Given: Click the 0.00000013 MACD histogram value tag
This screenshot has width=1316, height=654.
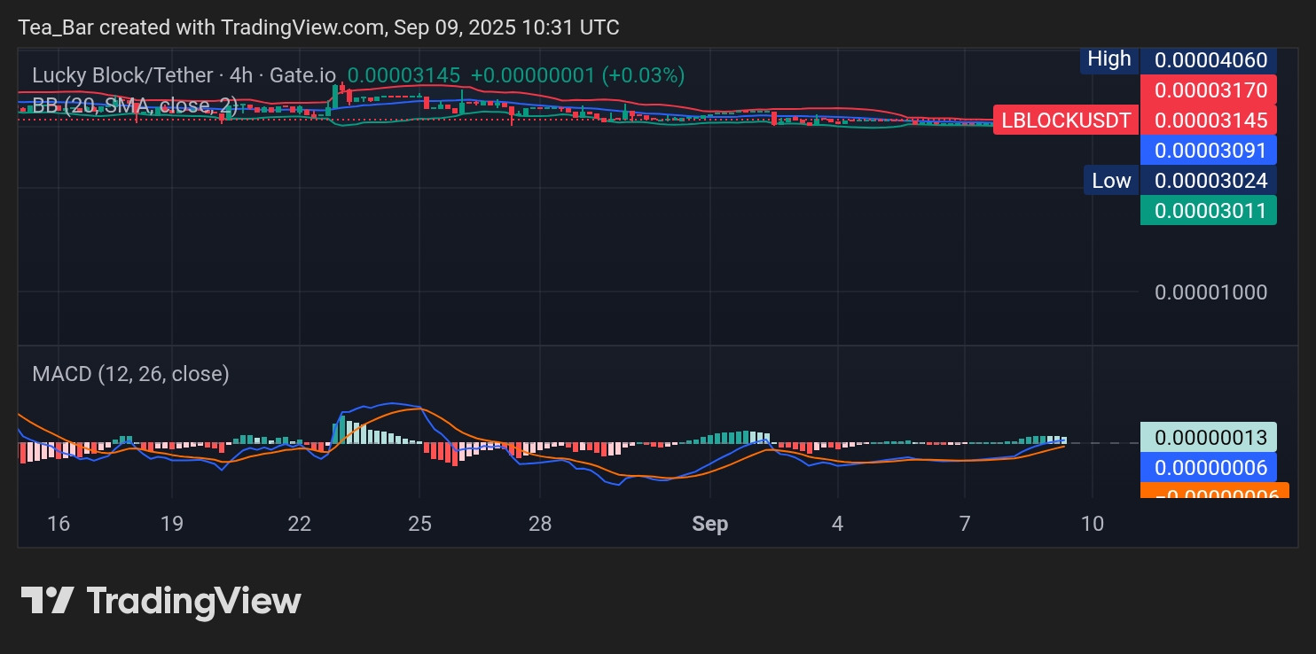Looking at the screenshot, I should click(1209, 437).
